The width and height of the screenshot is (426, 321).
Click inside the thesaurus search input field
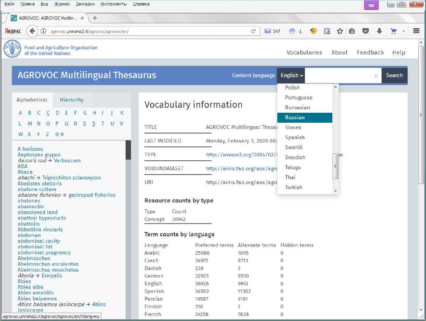pyautogui.click(x=339, y=76)
